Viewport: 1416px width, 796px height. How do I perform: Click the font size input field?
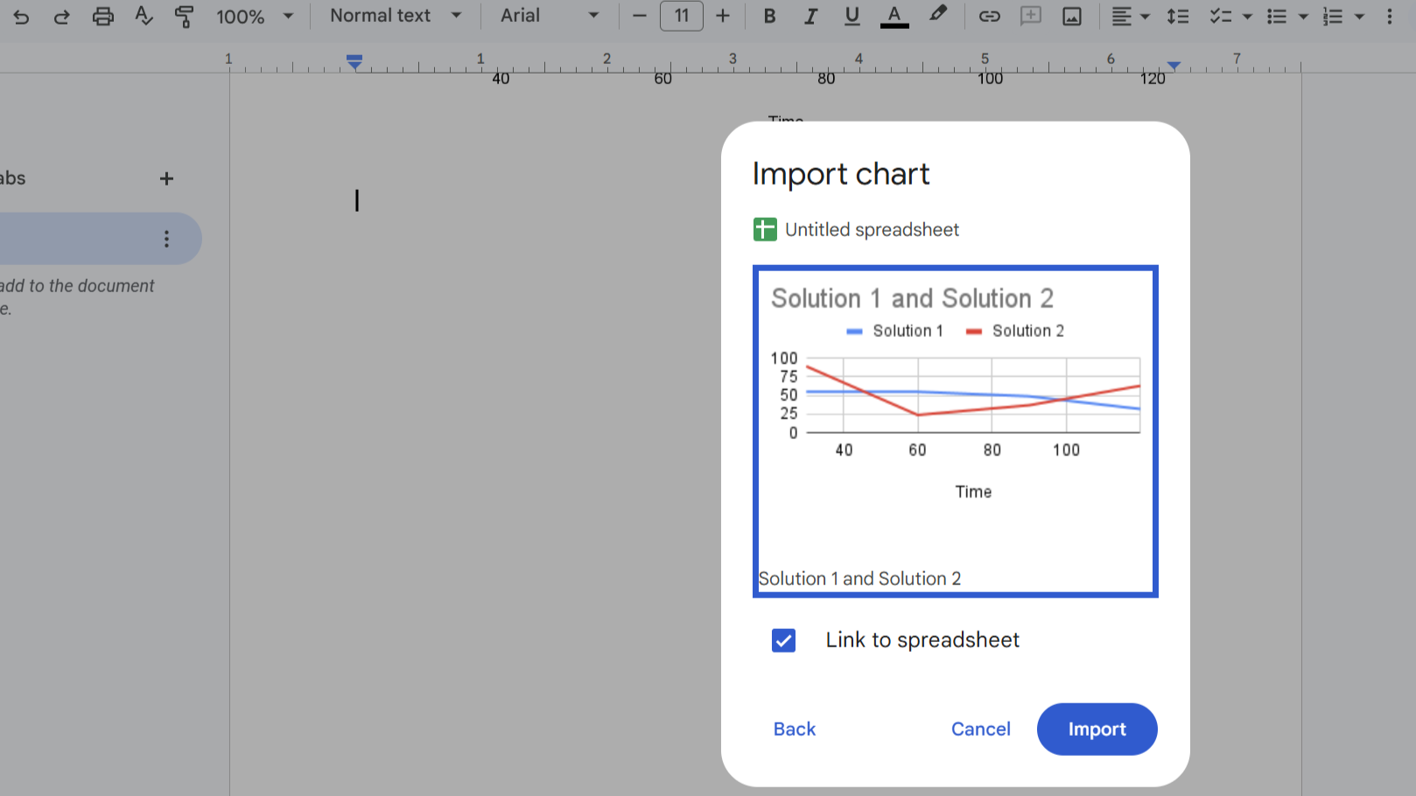681,16
